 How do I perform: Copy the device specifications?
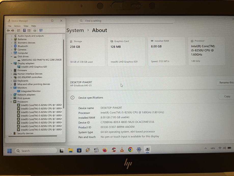tap(227, 96)
